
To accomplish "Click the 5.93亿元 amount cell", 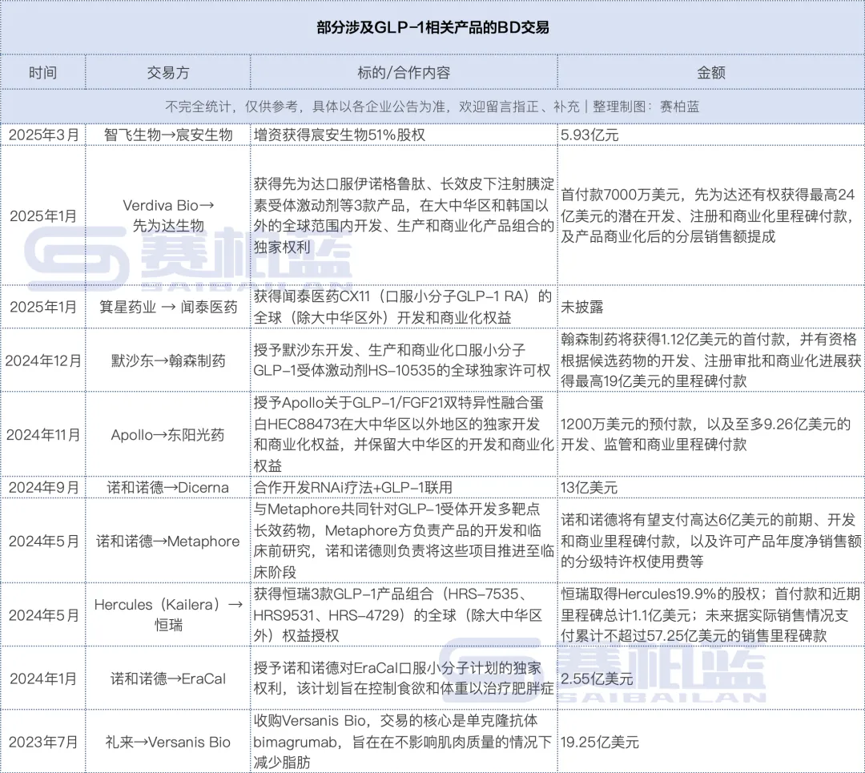I will (589, 135).
